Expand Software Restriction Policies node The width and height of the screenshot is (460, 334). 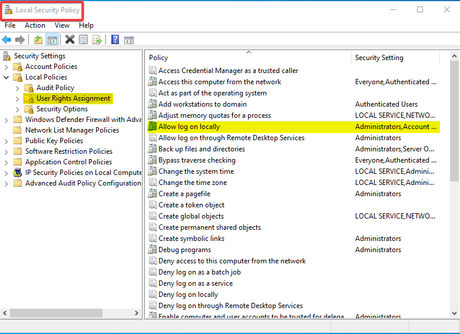[6, 152]
